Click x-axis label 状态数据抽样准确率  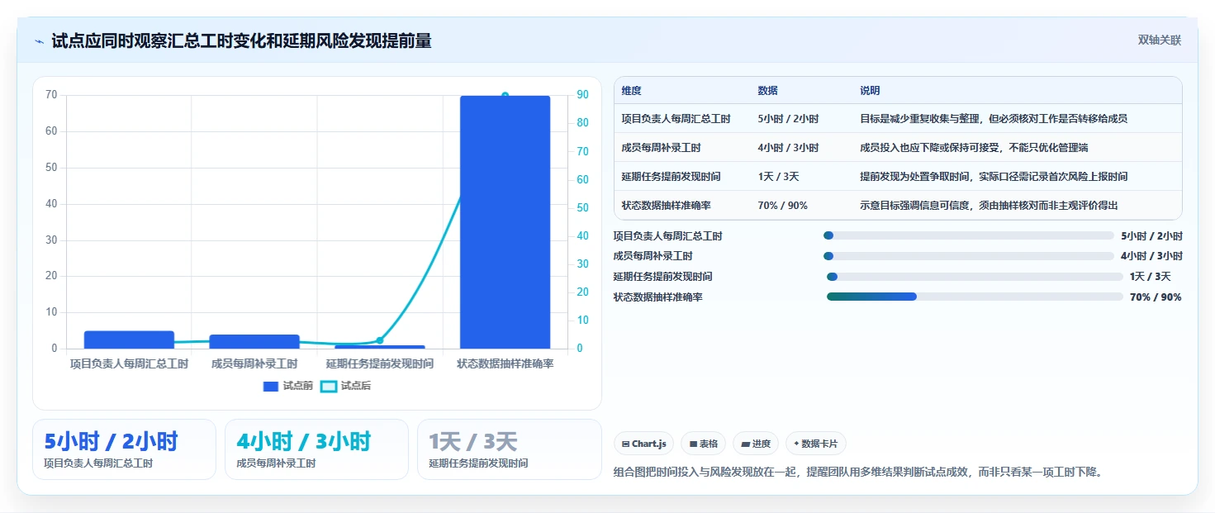(505, 363)
